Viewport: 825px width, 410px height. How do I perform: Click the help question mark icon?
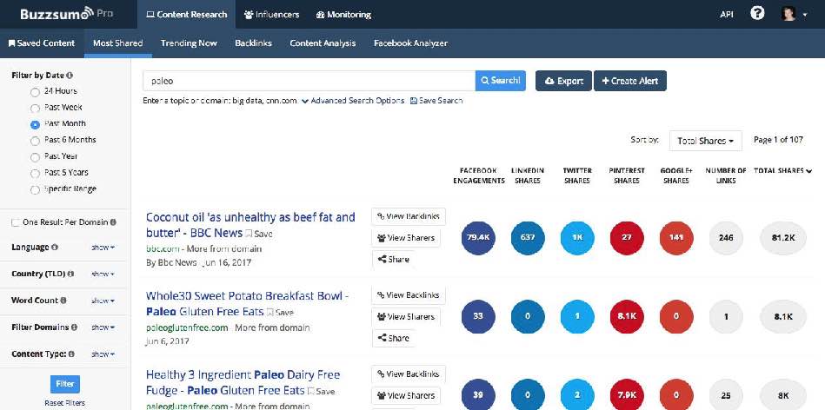tap(757, 14)
